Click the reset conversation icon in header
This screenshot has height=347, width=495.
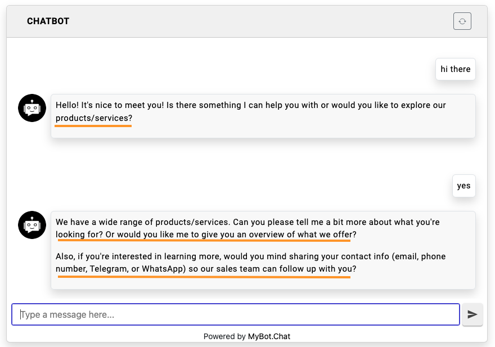click(462, 21)
